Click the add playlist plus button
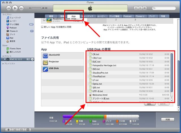Viewport: 181px width, 133px height. point(8,130)
